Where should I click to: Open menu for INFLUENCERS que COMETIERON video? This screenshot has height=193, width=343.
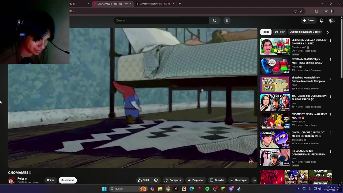click(330, 151)
